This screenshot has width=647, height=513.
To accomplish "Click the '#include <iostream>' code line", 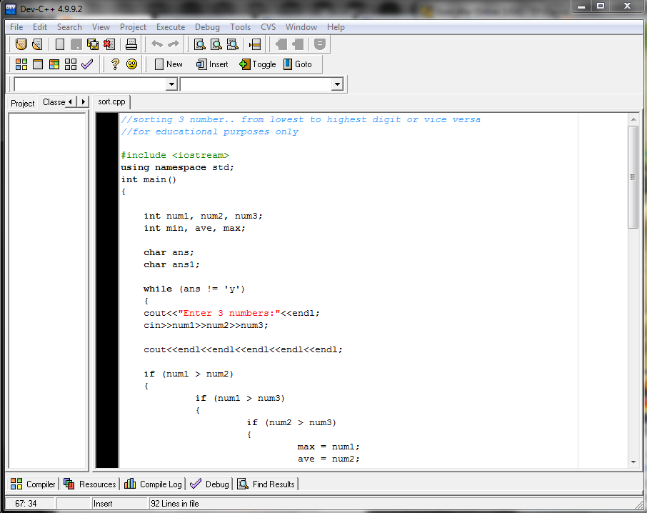I will [x=174, y=156].
